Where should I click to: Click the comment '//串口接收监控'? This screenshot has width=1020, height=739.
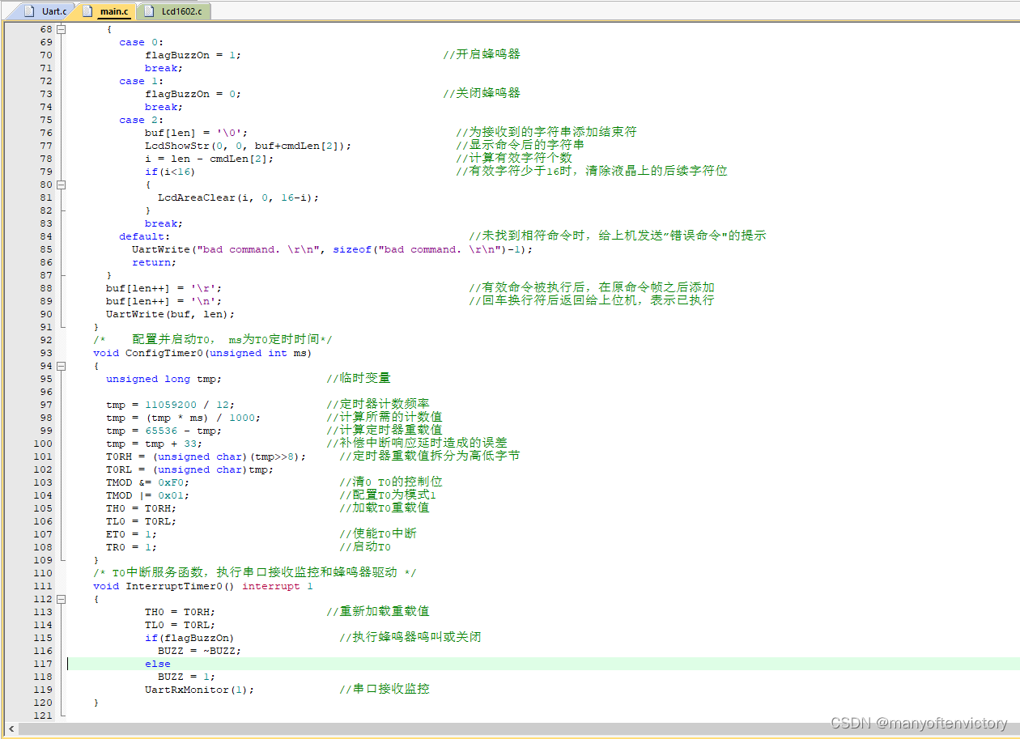pyautogui.click(x=385, y=690)
